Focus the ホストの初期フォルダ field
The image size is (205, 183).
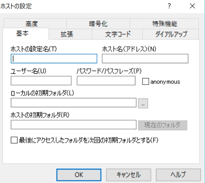coord(73,124)
